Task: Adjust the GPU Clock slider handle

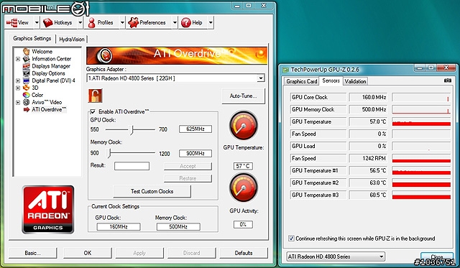Action: point(132,129)
